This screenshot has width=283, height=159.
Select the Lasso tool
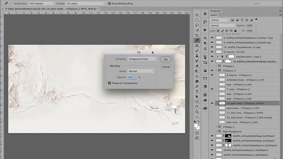coord(197,25)
